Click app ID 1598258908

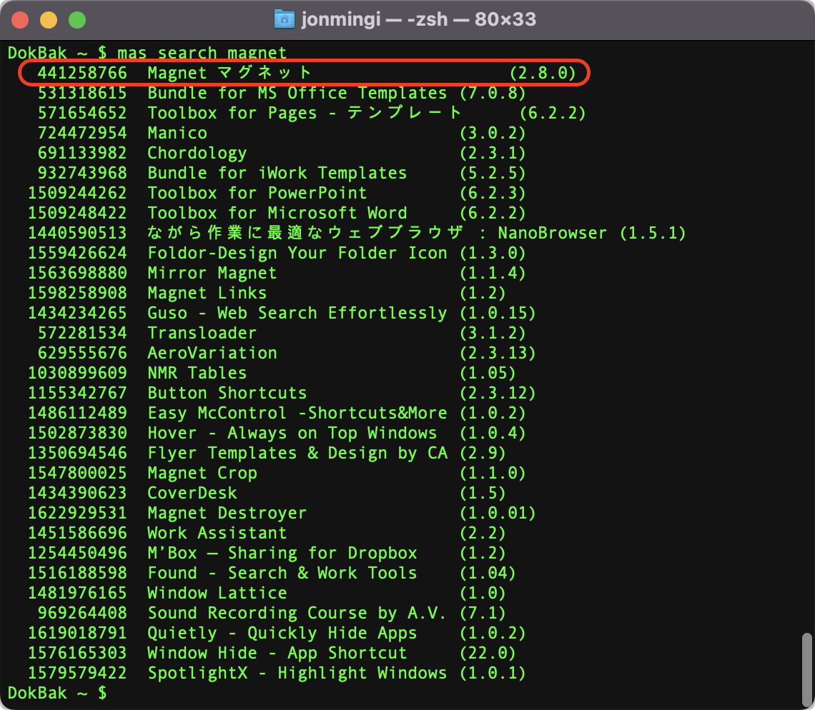[x=77, y=293]
